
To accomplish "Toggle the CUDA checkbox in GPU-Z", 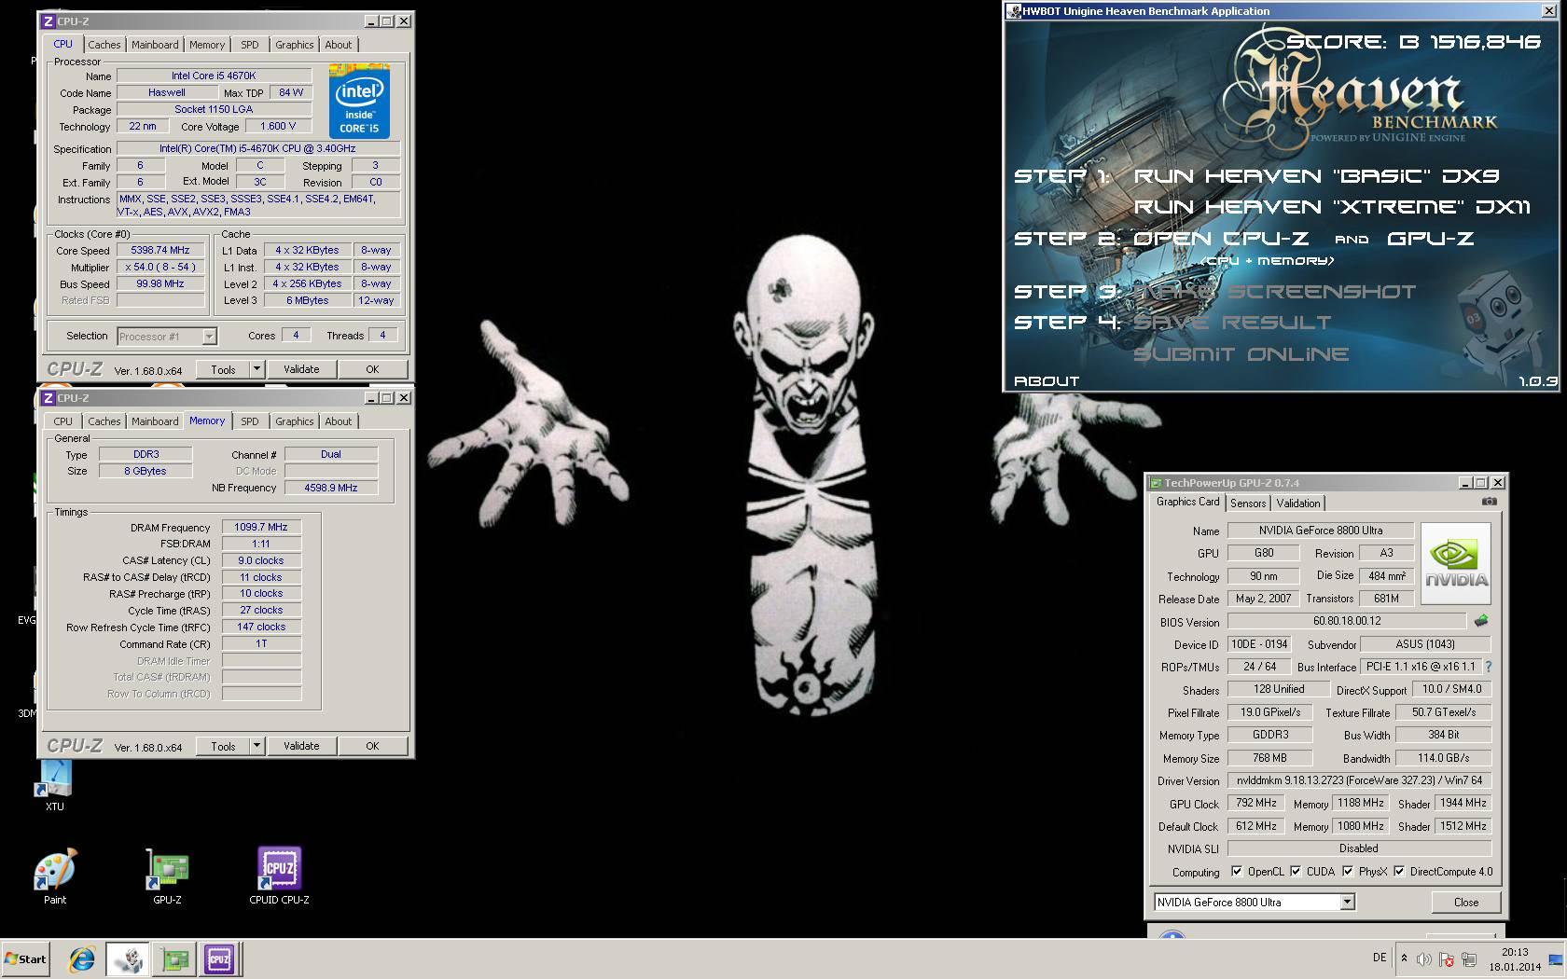I will [1296, 871].
